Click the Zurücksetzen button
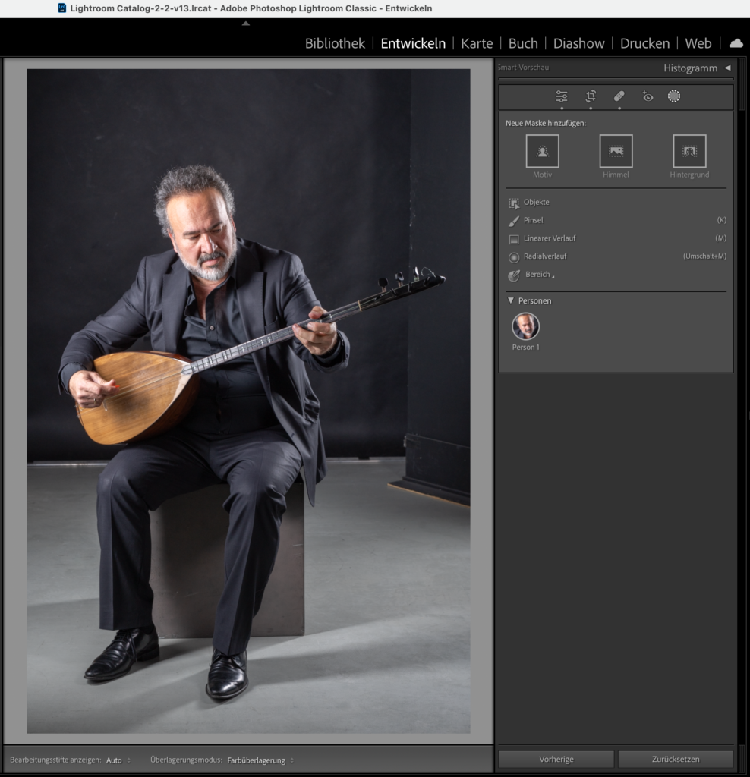The width and height of the screenshot is (750, 777). (x=676, y=759)
